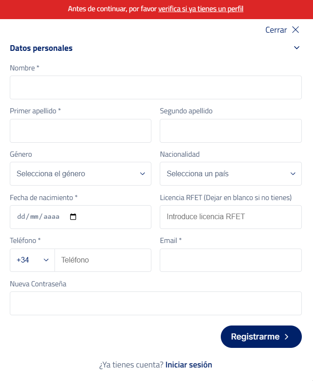
Task: Click the Segundo apellido field
Action: click(x=231, y=131)
